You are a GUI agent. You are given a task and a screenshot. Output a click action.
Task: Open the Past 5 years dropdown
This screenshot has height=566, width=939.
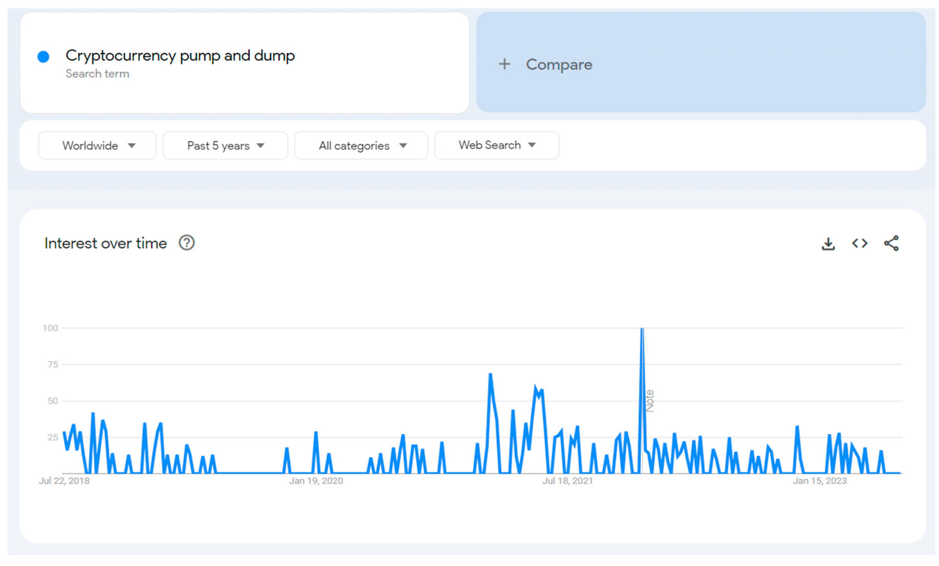pyautogui.click(x=225, y=145)
